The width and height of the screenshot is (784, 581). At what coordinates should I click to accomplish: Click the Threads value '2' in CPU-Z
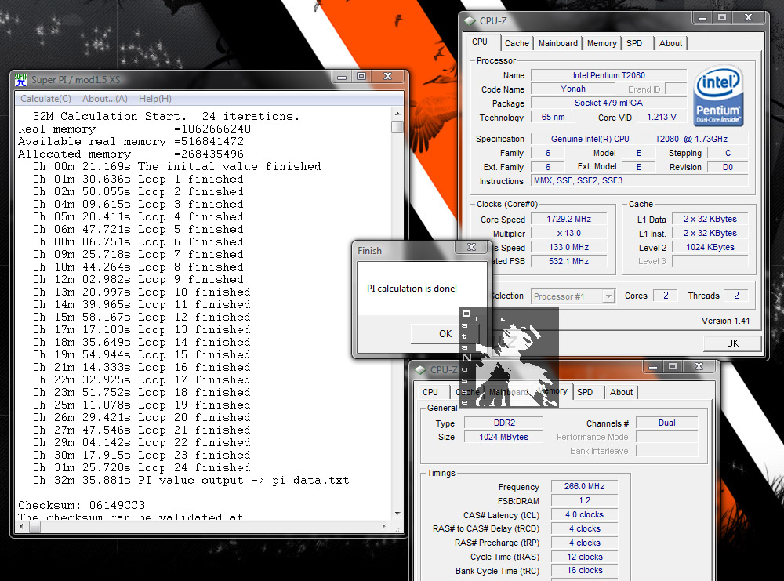[736, 296]
